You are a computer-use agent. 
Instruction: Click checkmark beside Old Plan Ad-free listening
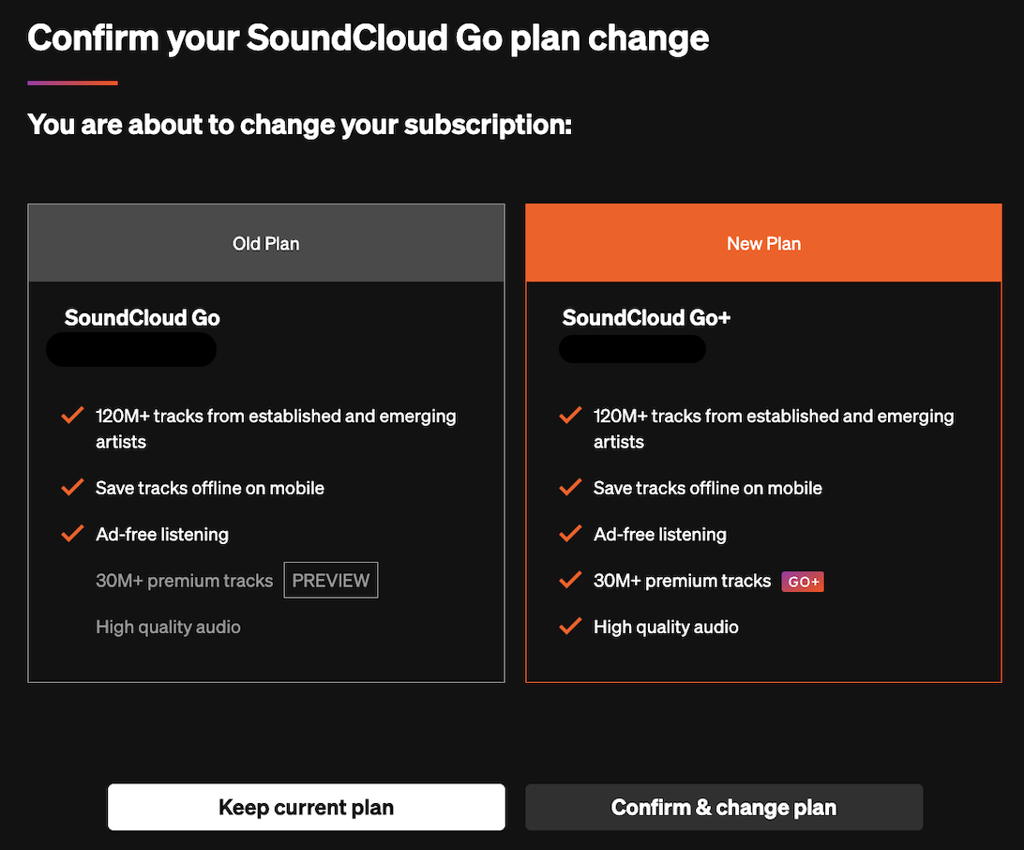(x=72, y=534)
